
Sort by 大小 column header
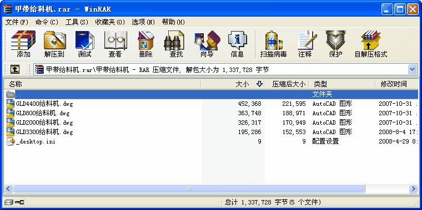tap(233, 84)
